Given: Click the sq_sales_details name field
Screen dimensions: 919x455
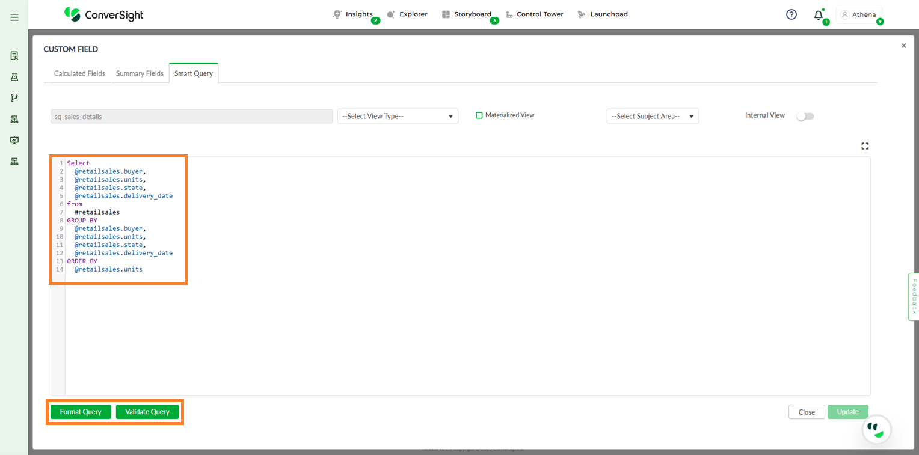Looking at the screenshot, I should 191,117.
